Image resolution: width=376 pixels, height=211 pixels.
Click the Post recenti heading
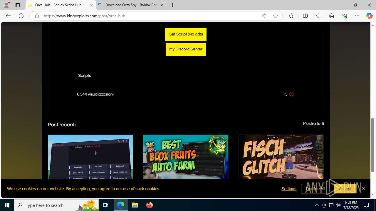(x=62, y=125)
